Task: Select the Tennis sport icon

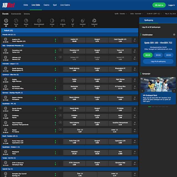Action: [x=16, y=21]
